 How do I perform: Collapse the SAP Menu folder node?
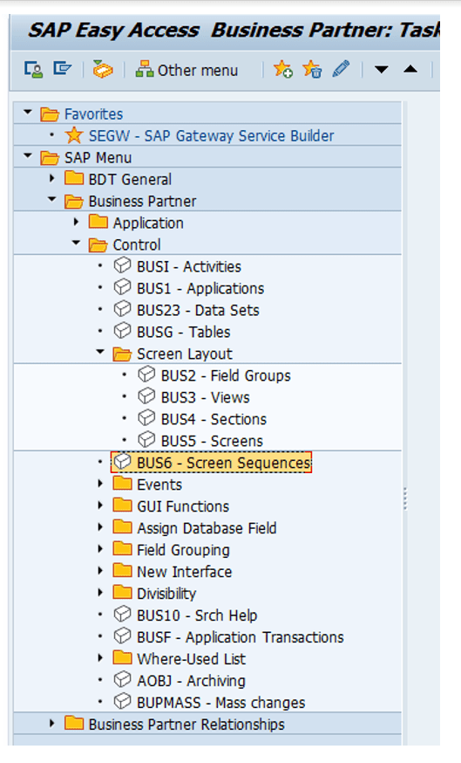(28, 156)
